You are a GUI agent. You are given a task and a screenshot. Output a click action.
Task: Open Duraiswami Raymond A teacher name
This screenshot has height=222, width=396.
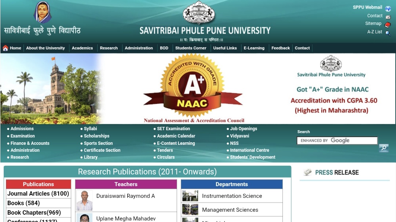tap(125, 196)
